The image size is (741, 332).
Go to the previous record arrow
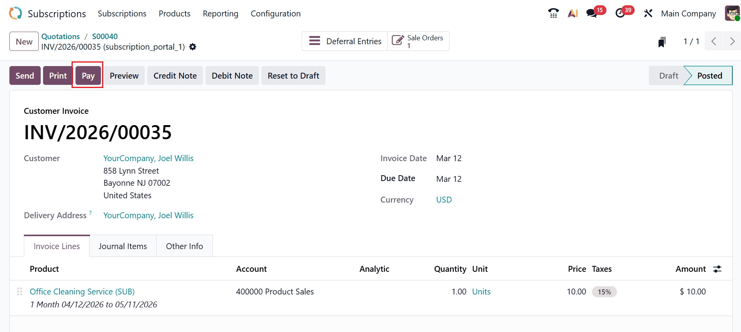coord(714,41)
